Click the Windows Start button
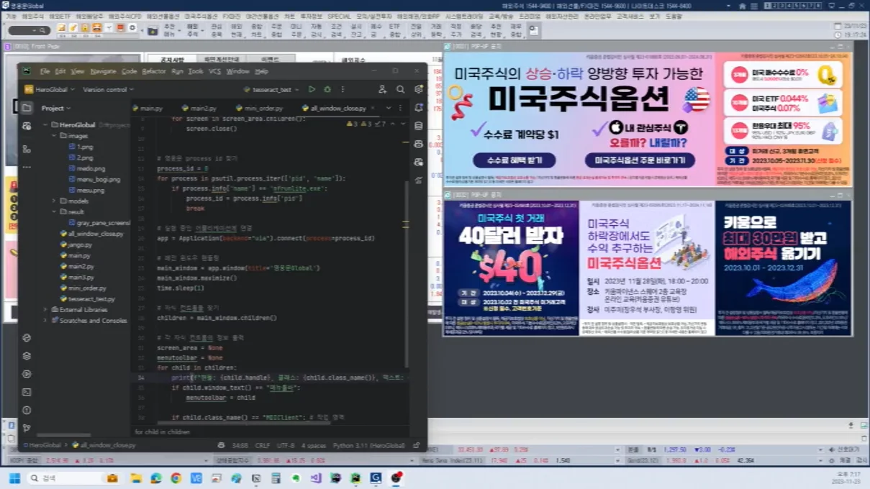 (14, 477)
